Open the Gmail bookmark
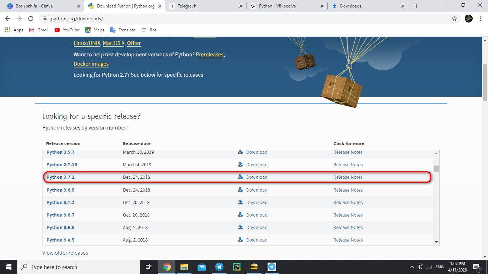 coord(39,30)
